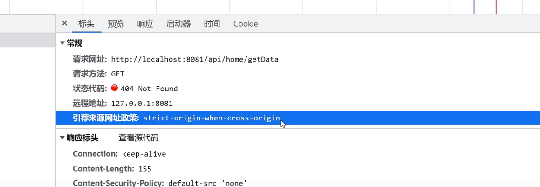Click the Content-Security-Policy header row
The height and width of the screenshot is (187, 540).
[298, 182]
